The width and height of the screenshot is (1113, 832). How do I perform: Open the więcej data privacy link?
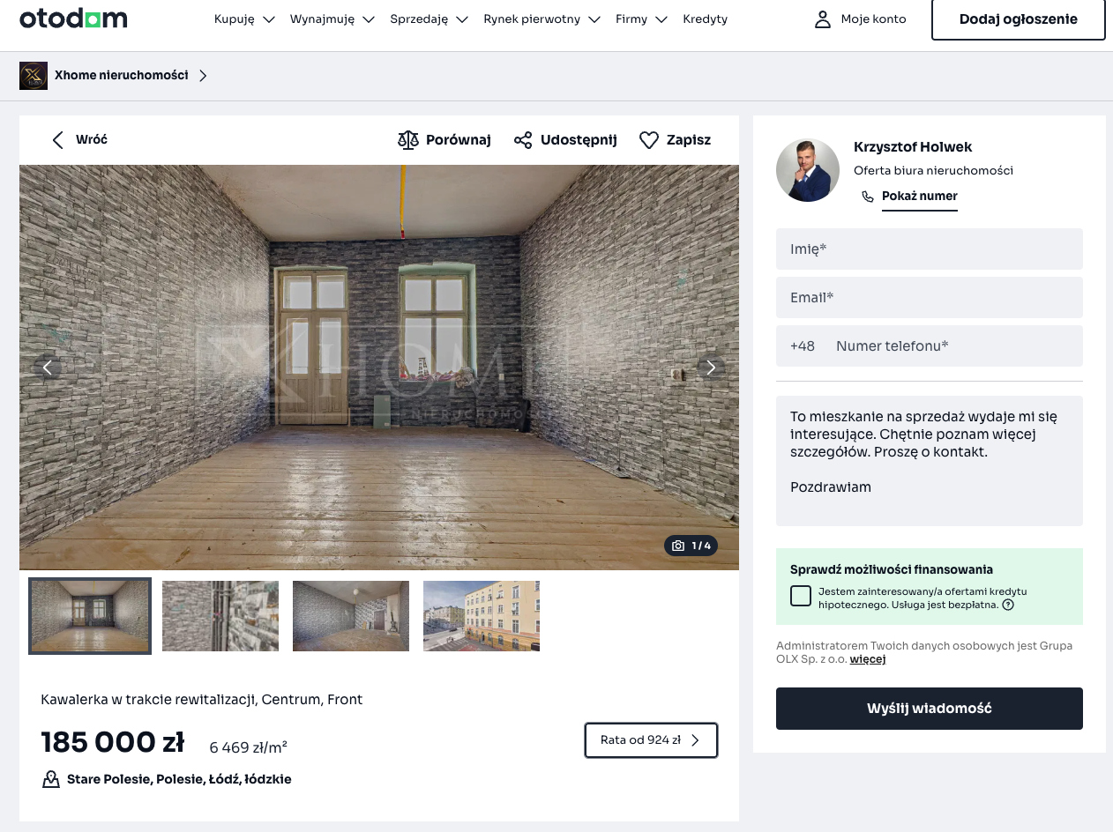[868, 659]
